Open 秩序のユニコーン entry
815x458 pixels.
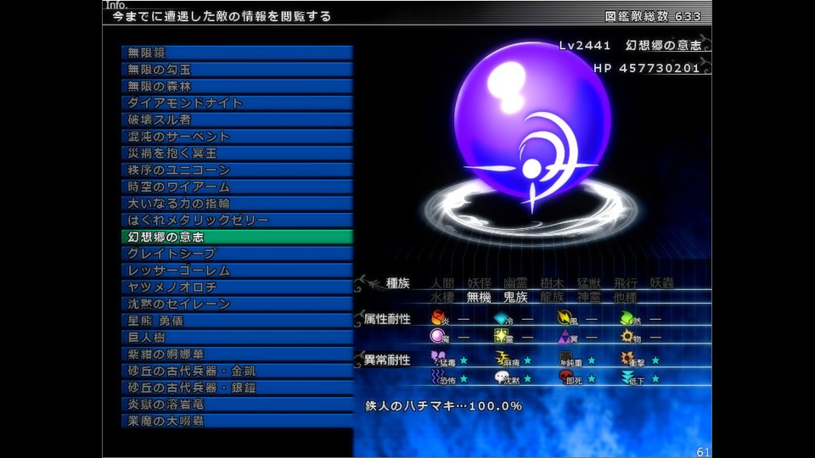click(x=237, y=170)
